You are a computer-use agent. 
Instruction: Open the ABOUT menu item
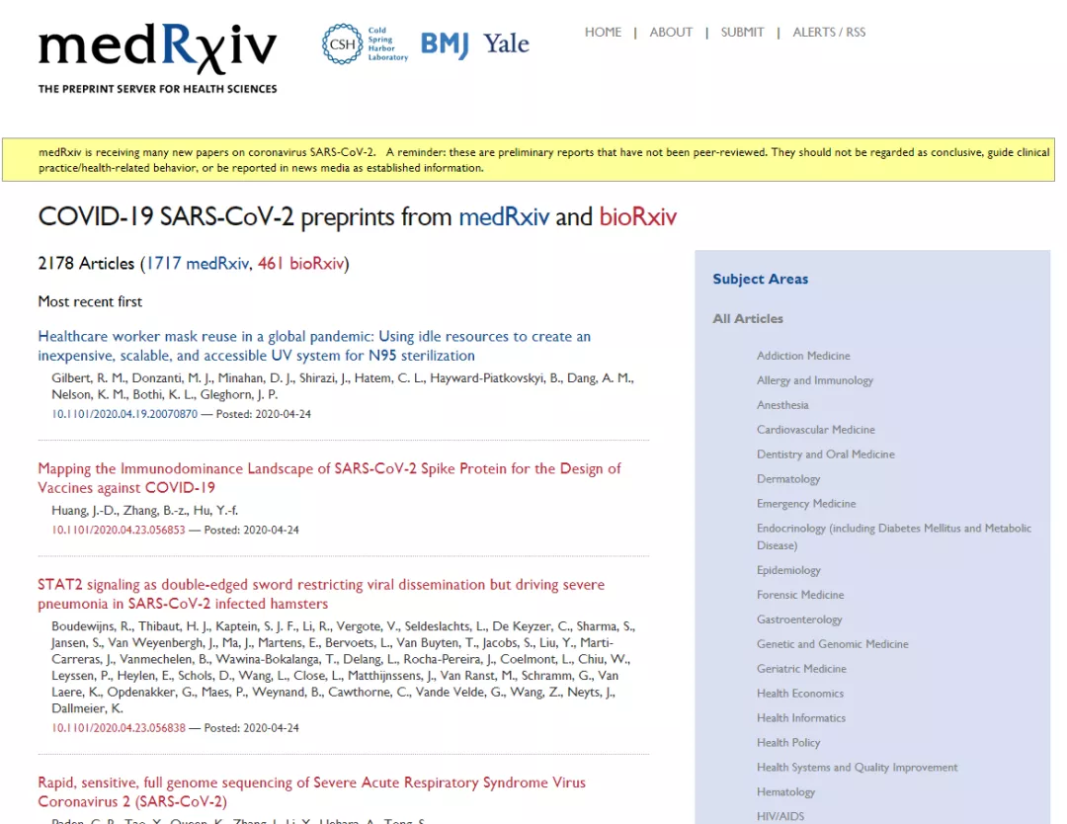tap(671, 32)
